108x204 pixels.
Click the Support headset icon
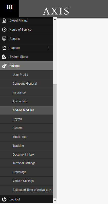coord(4,48)
